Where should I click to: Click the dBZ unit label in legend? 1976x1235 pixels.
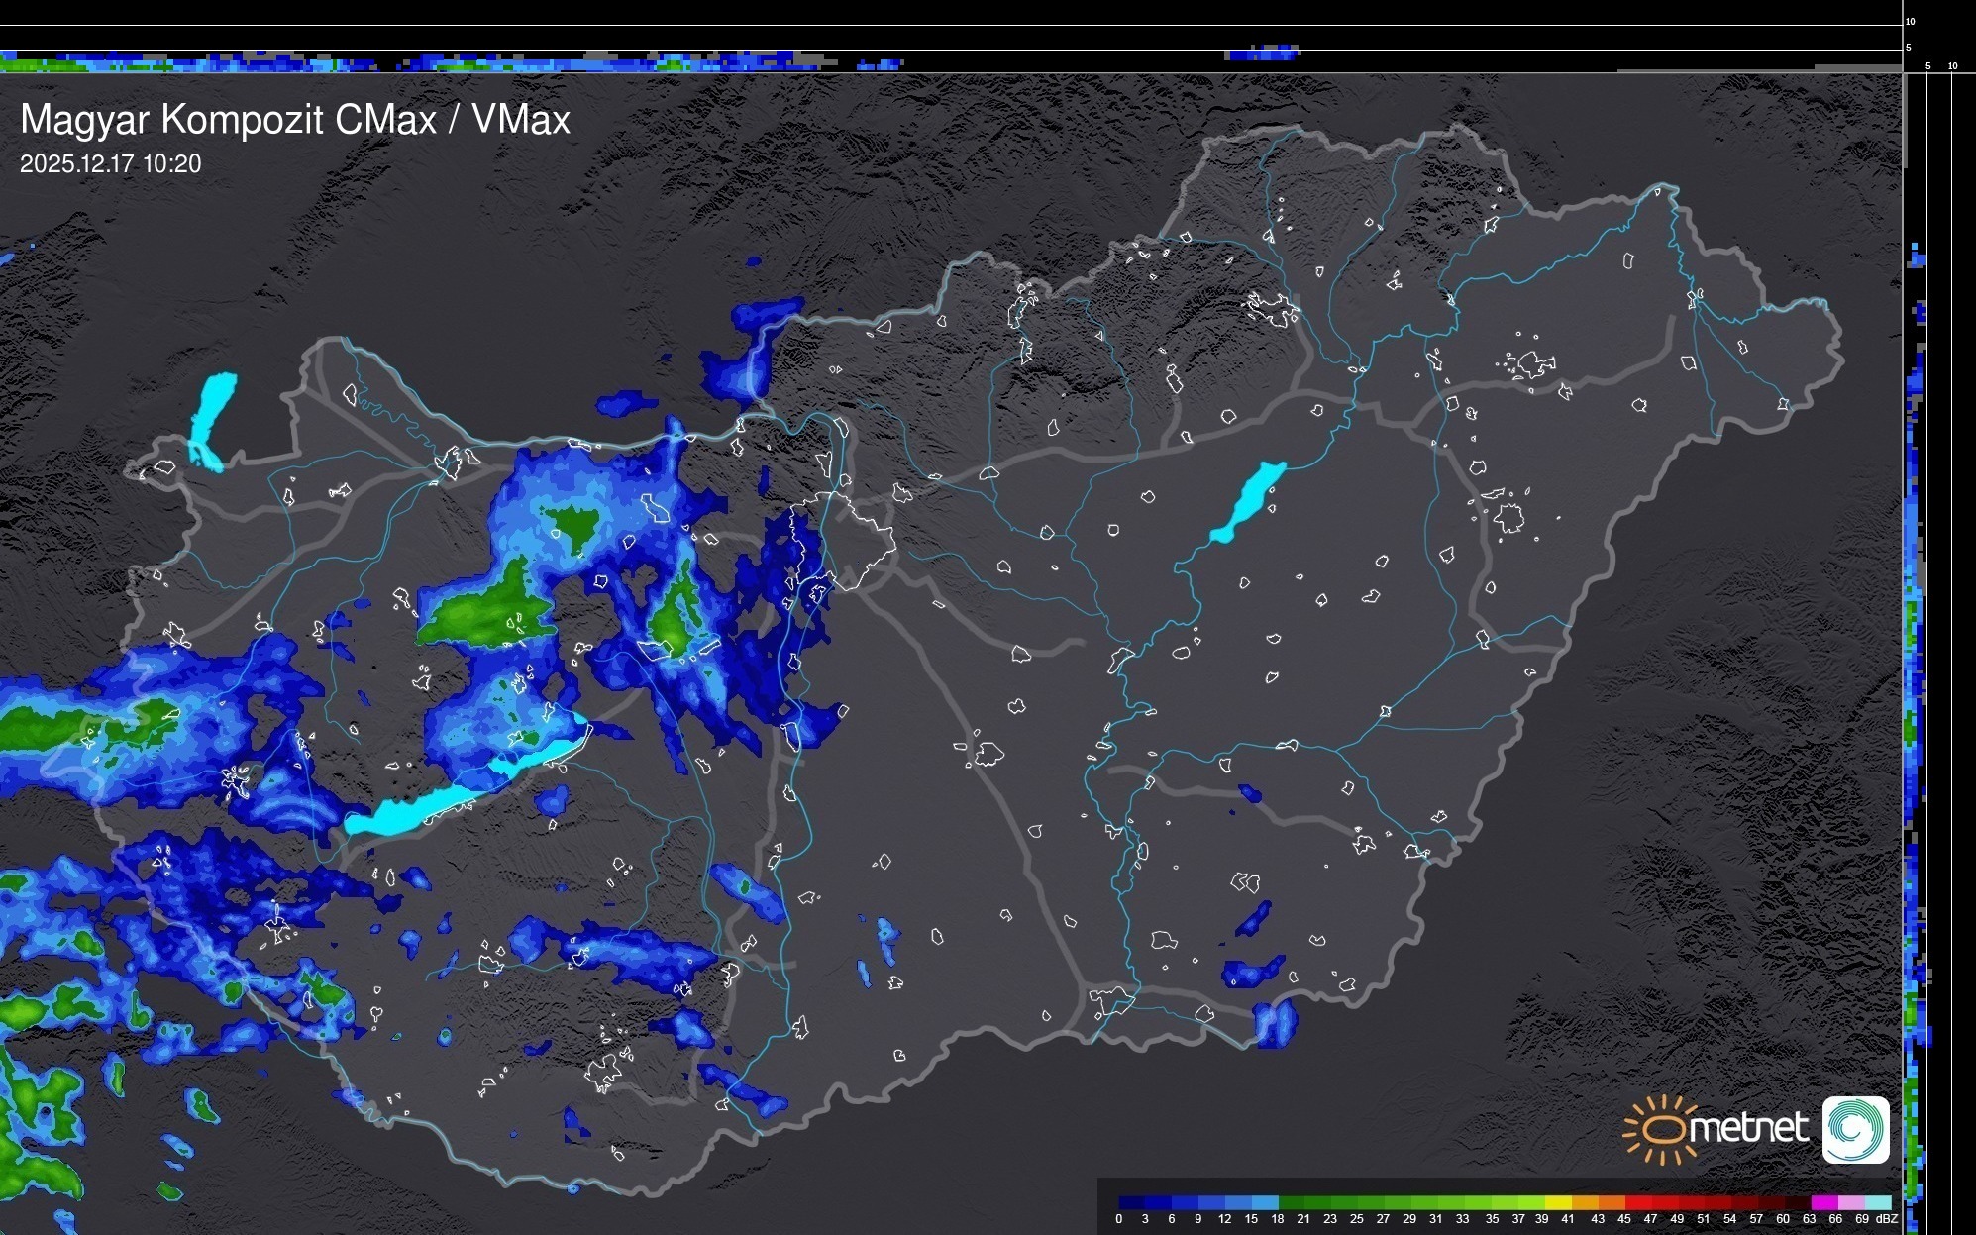pos(1887,1219)
